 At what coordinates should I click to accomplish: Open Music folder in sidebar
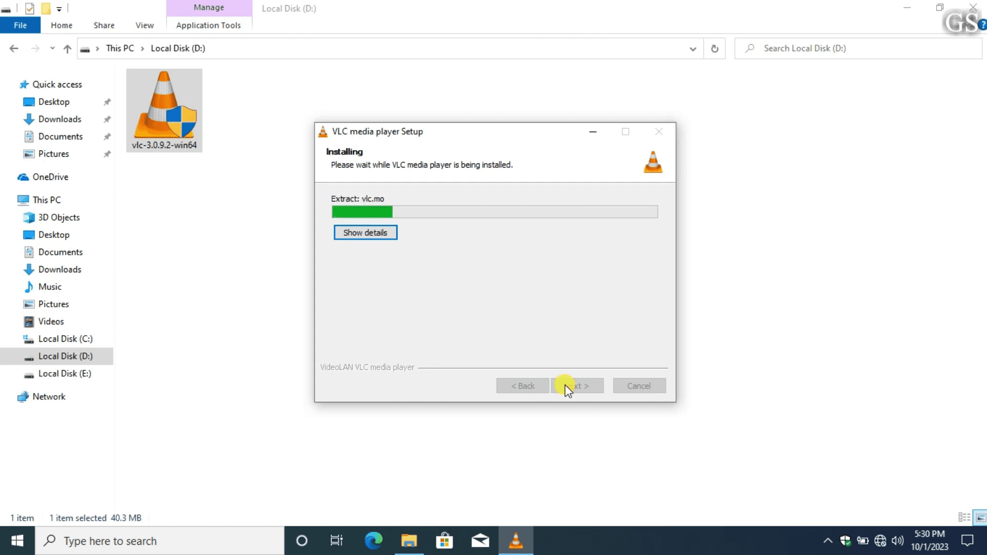pos(49,287)
